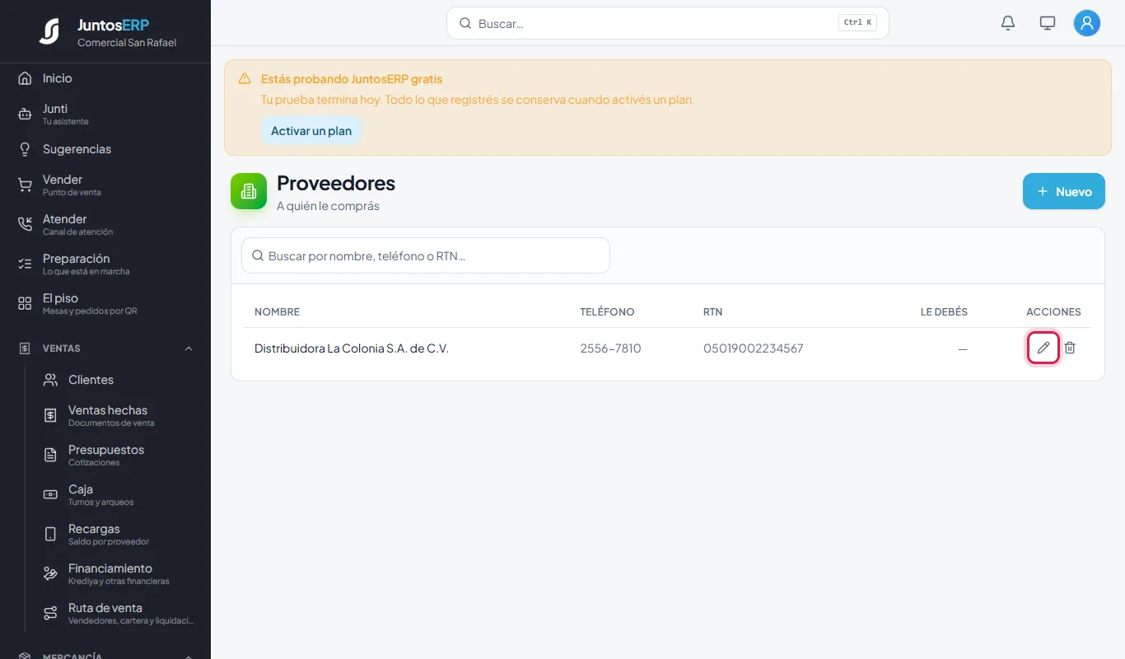This screenshot has height=659, width=1125.
Task: Click the Caja cash icon
Action: [x=50, y=495]
